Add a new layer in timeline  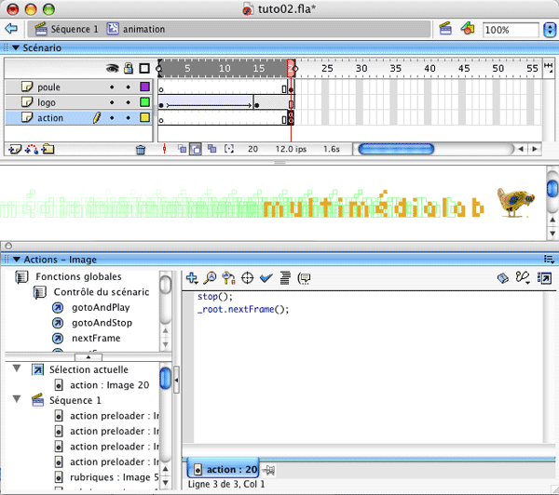click(x=15, y=149)
